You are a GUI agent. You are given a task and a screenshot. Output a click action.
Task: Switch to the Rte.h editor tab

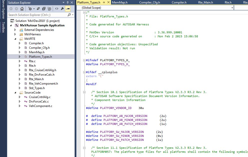tap(228, 2)
